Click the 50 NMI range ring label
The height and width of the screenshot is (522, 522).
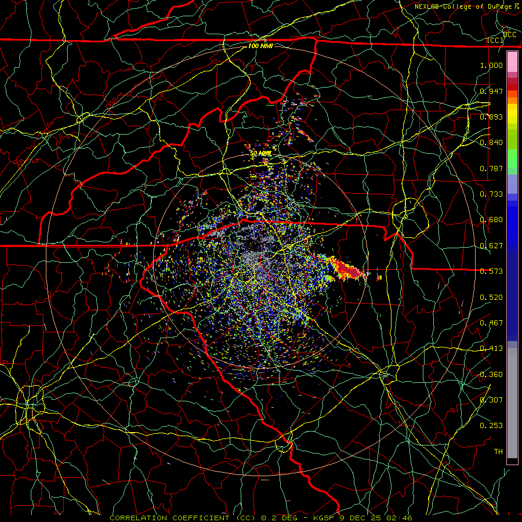[x=260, y=154]
